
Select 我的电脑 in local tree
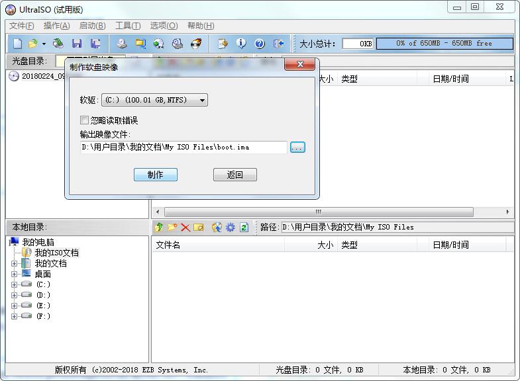[38, 242]
